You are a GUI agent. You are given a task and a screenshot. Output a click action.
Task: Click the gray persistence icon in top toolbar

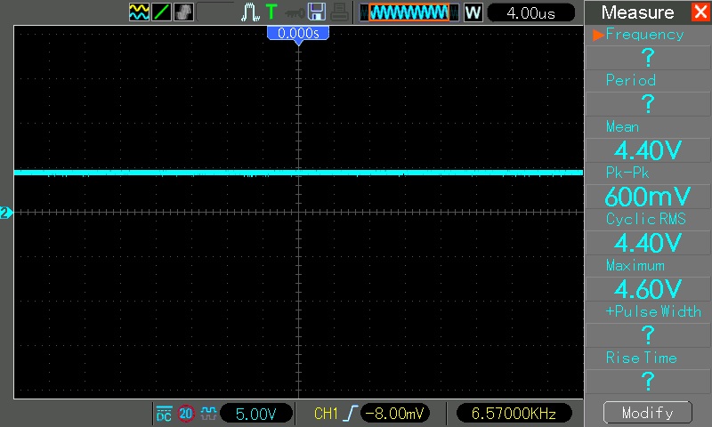click(x=184, y=12)
